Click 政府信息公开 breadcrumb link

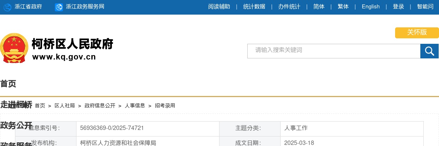pos(100,105)
